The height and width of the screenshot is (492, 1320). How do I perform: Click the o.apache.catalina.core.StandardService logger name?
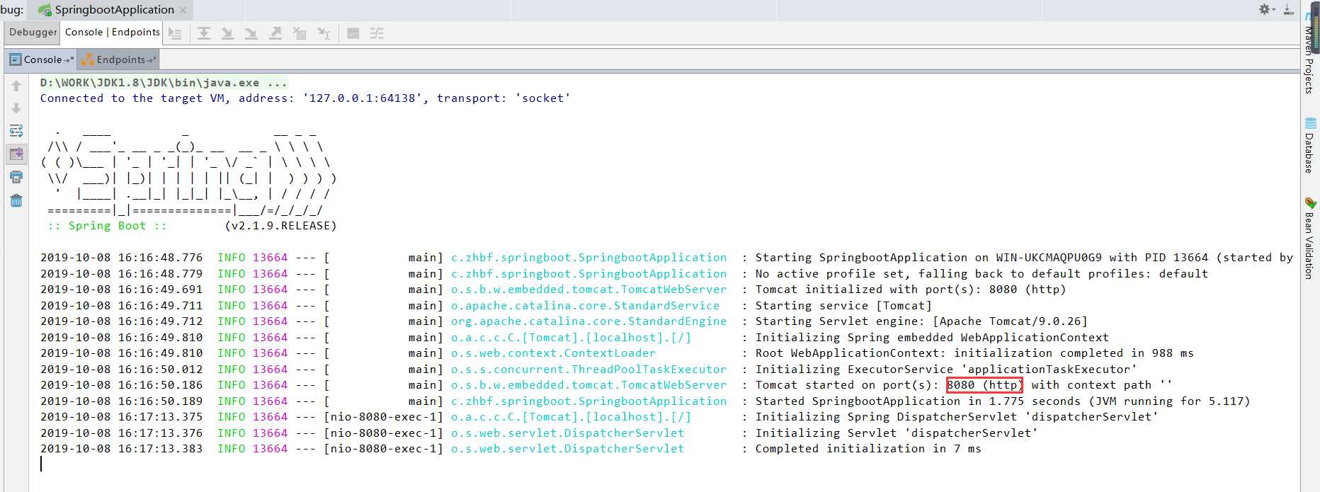click(585, 306)
